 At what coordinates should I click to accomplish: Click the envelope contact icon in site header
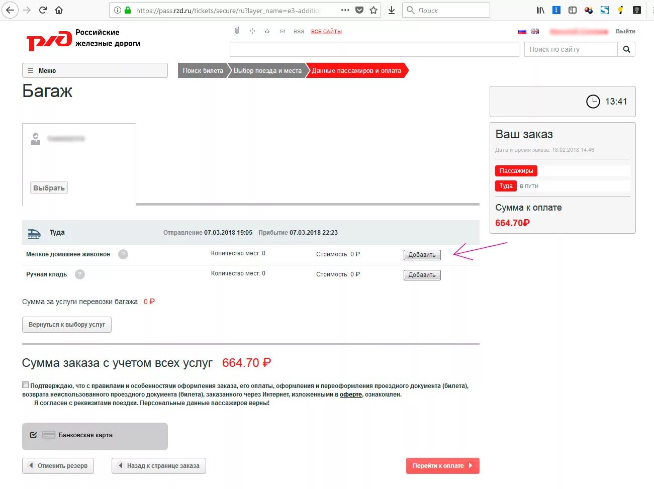pyautogui.click(x=283, y=31)
